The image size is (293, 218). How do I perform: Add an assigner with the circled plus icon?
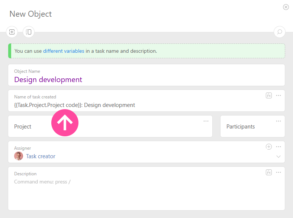(x=269, y=147)
